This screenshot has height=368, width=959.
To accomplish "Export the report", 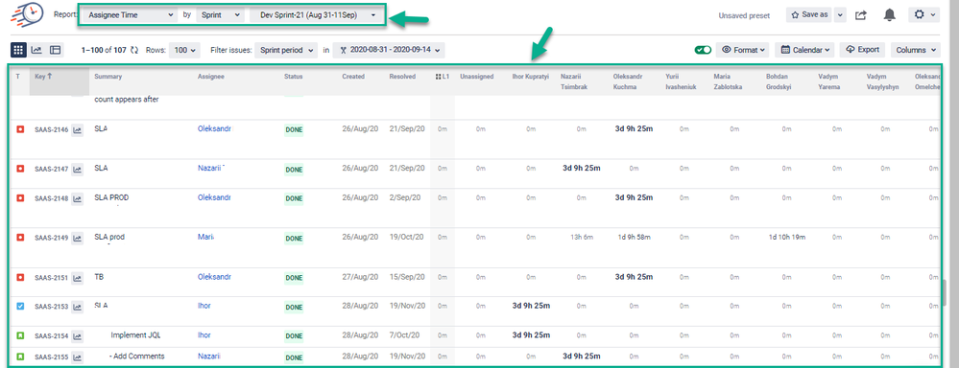I will point(863,50).
